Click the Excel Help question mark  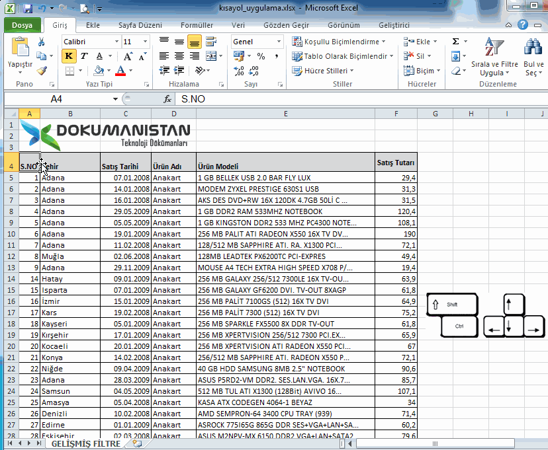(x=523, y=24)
